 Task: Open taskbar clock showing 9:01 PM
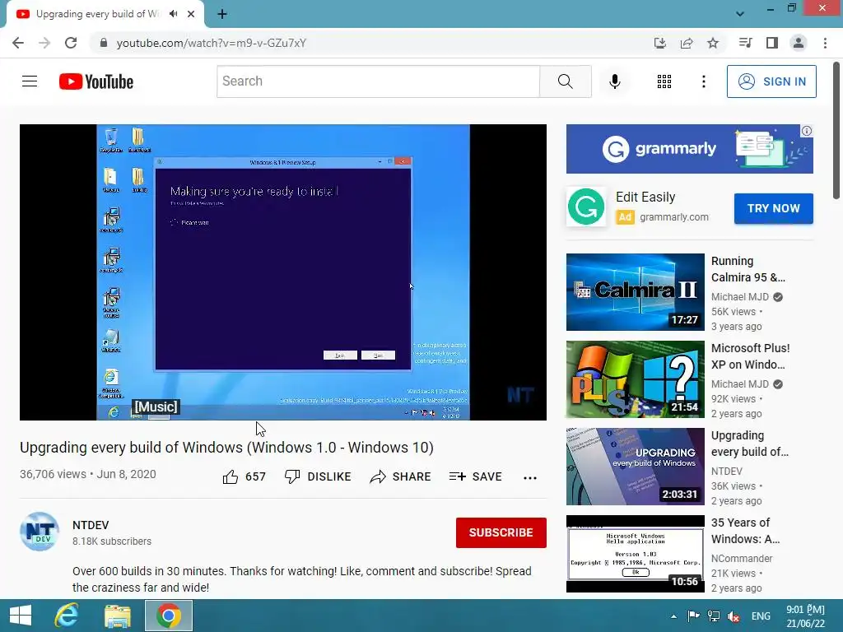click(805, 616)
